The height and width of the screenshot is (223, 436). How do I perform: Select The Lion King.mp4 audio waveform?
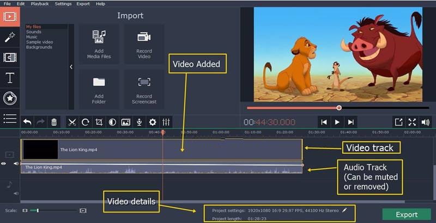point(161,169)
